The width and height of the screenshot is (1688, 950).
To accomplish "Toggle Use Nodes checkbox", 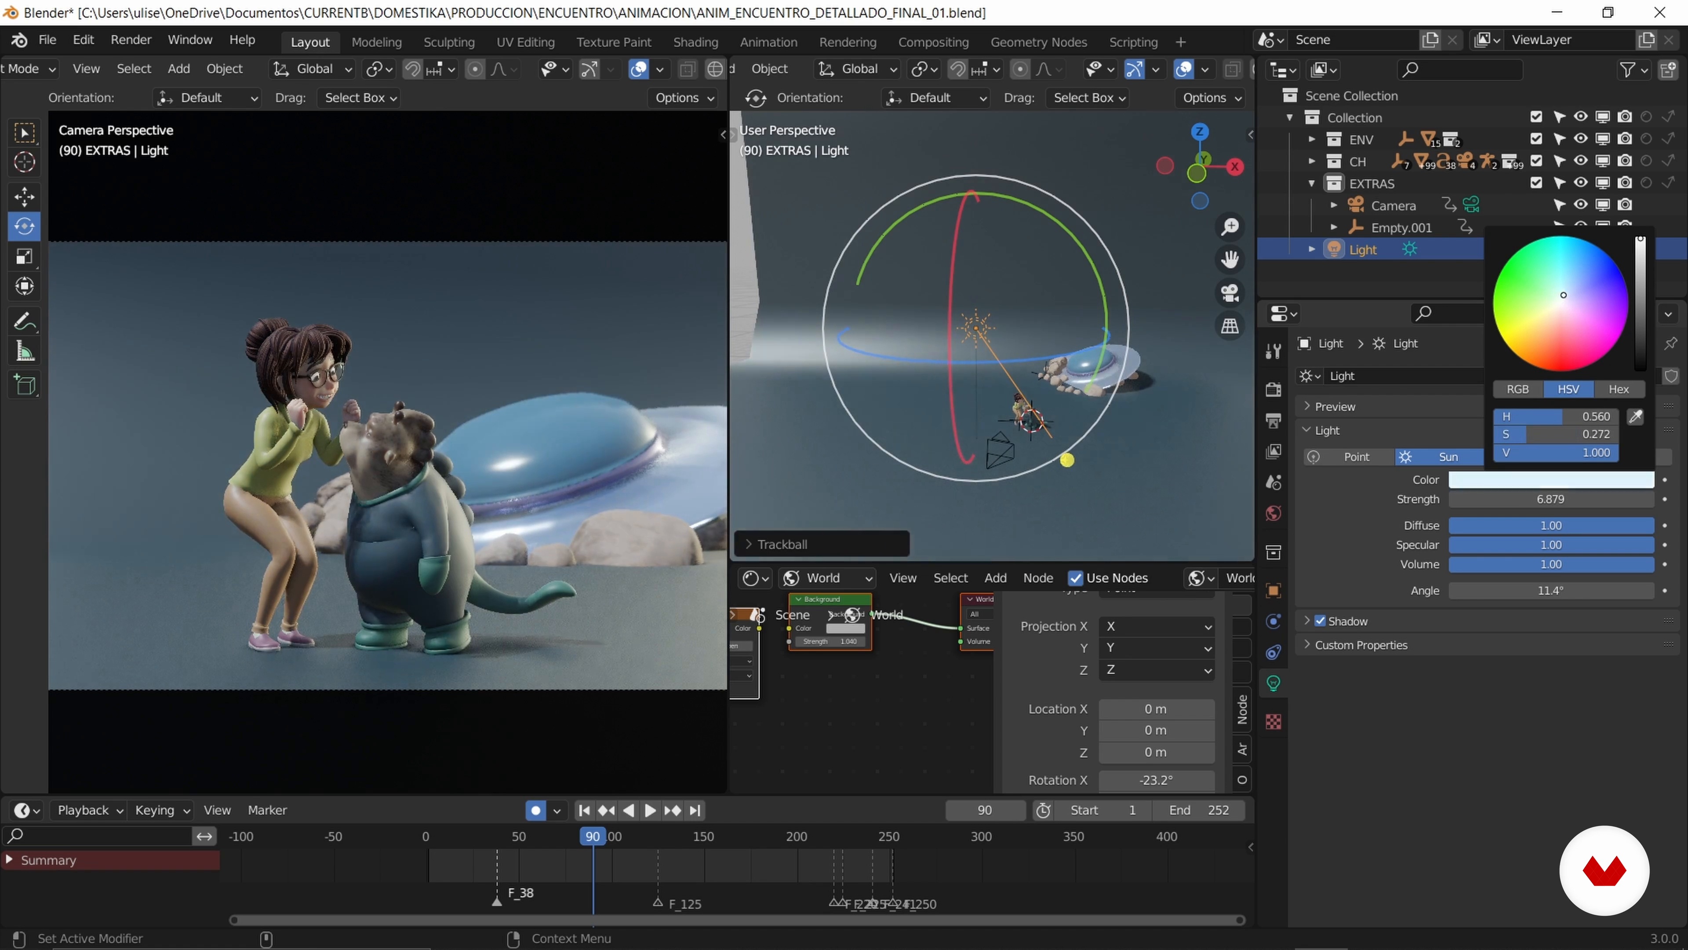I will point(1075,577).
